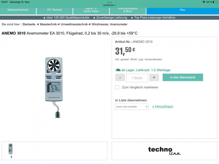Viewport: 219px width, 164px height.
Task: Increase quantity with plus button
Action: pyautogui.click(x=154, y=78)
